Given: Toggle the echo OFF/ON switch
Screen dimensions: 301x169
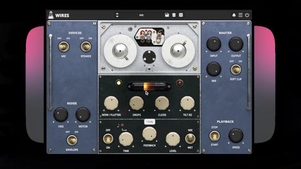Looking at the screenshot, I should click(108, 139).
